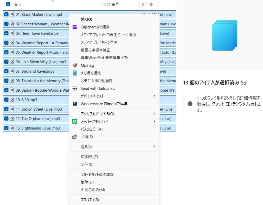263x205 pixels.
Task: Expand the 送る(N) submenu arrow
Action: tap(154, 147)
